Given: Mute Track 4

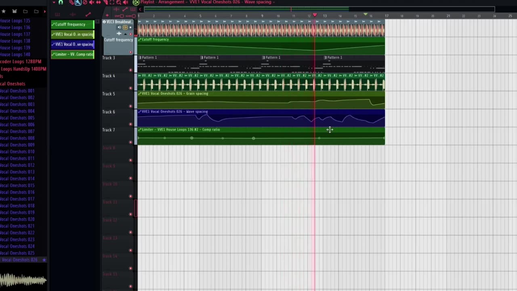Looking at the screenshot, I should tap(130, 88).
